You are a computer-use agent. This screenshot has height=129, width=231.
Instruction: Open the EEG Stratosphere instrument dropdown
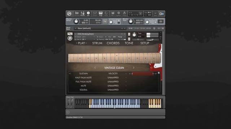point(100,34)
